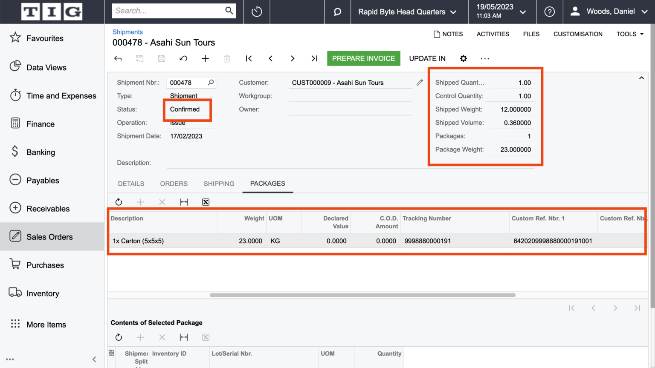Undo unsaved shipment changes
The image size is (655, 368).
(x=183, y=58)
